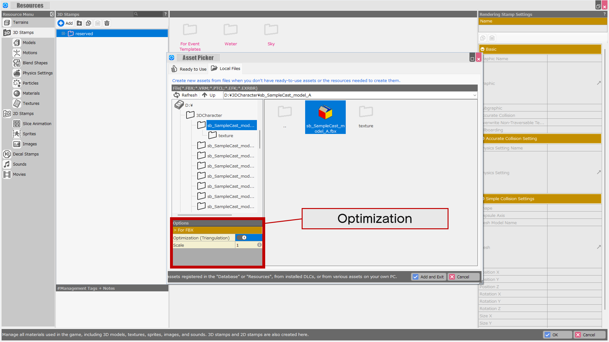609x342 pixels.
Task: Open Particles in the Resource Menu
Action: (x=30, y=83)
